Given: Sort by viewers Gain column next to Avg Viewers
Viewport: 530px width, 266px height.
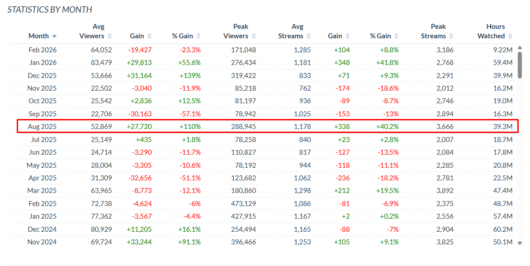Looking at the screenshot, I should pyautogui.click(x=141, y=36).
